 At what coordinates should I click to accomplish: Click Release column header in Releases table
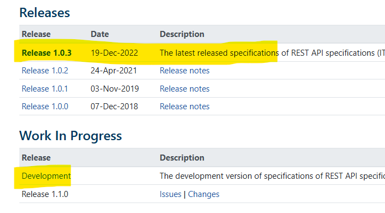click(36, 34)
